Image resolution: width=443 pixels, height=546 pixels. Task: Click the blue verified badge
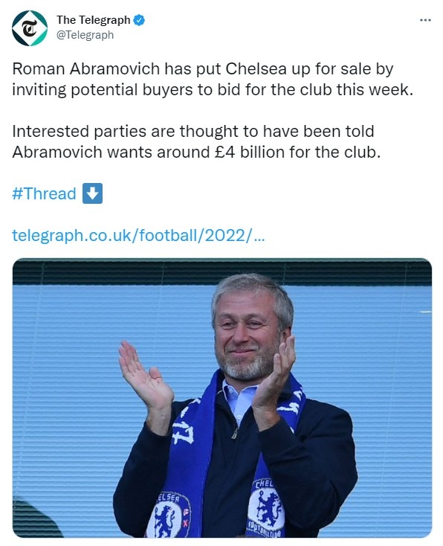[139, 20]
